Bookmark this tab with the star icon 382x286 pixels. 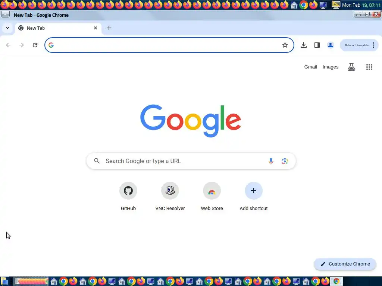click(x=285, y=45)
